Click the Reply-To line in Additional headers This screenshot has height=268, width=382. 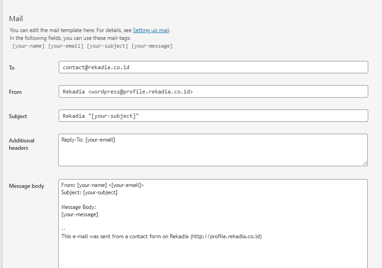[x=88, y=140]
